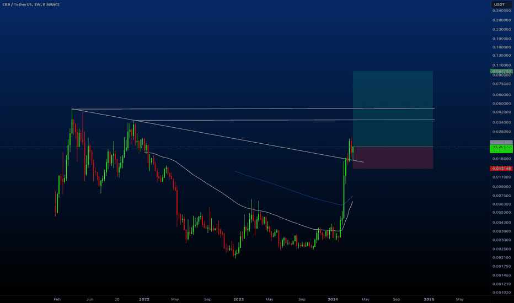This screenshot has width=514, height=303.
Task: Click the 0.009000 price axis label
Action: 501,187
